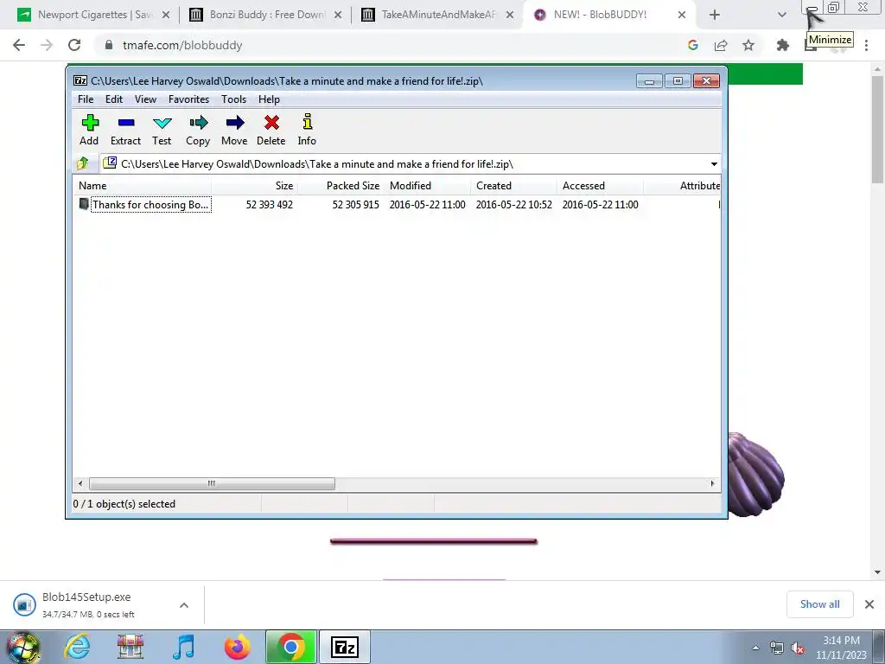Expand the Blob145Setup.exe download options arrow
The image size is (885, 664).
tap(184, 604)
